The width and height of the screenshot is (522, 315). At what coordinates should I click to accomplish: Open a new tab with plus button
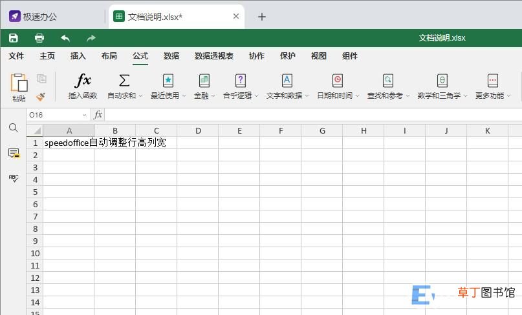tap(262, 17)
